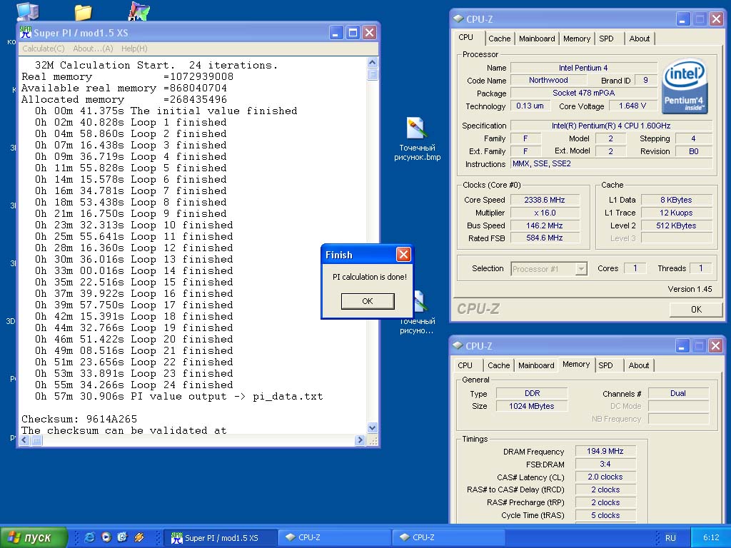731x548 pixels.
Task: Click the FSB:DRAM 3:4 value
Action: tap(605, 464)
